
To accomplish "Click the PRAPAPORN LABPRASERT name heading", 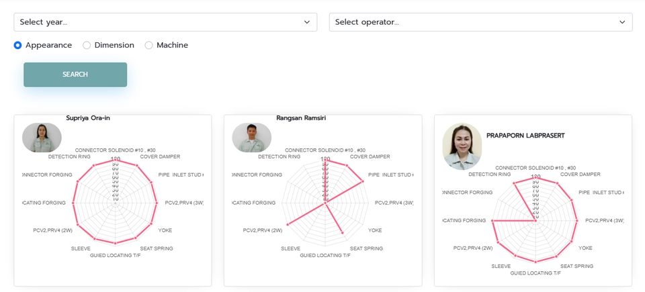I will (x=525, y=136).
